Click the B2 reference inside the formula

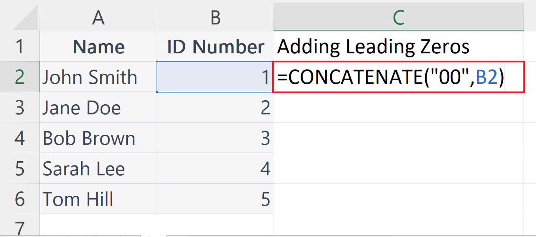pos(490,77)
